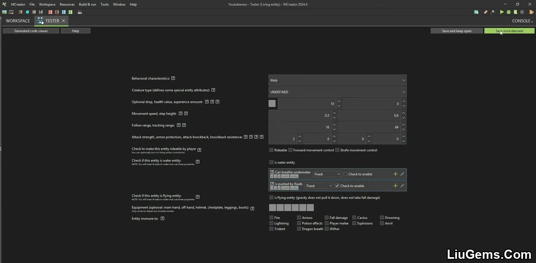Image resolution: width=536 pixels, height=263 pixels.
Task: Click the follow range value field
Action: [x=300, y=127]
